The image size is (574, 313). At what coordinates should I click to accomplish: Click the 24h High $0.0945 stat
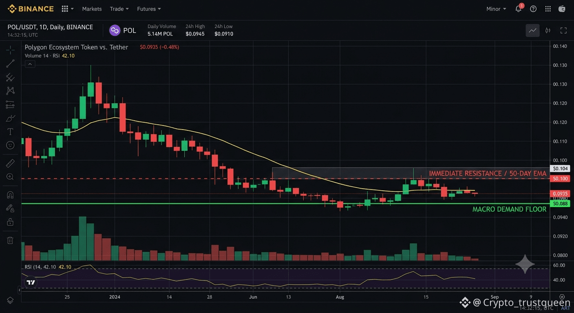(x=195, y=30)
